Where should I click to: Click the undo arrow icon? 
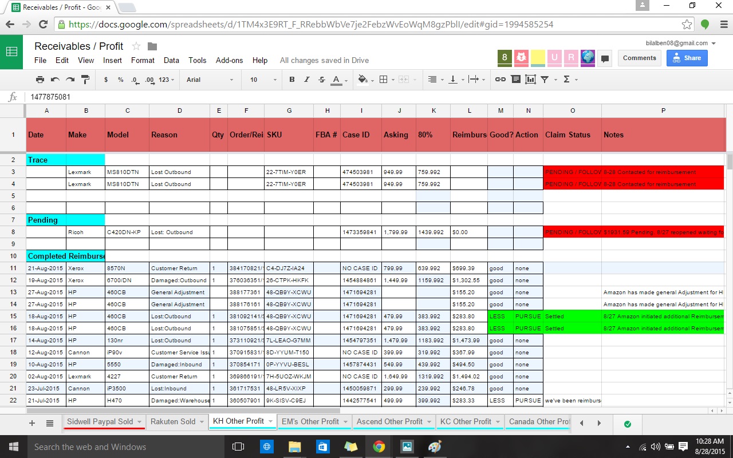pos(55,80)
